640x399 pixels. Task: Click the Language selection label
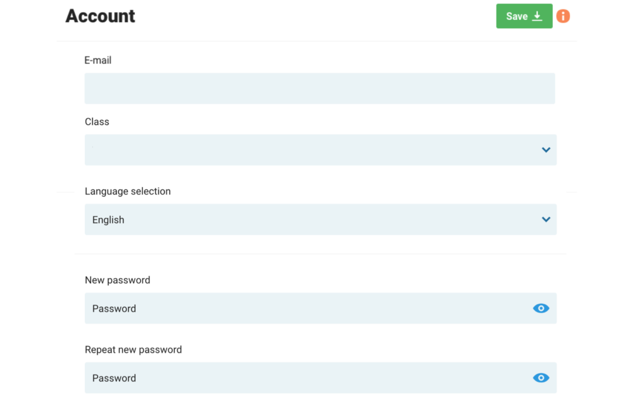click(127, 191)
